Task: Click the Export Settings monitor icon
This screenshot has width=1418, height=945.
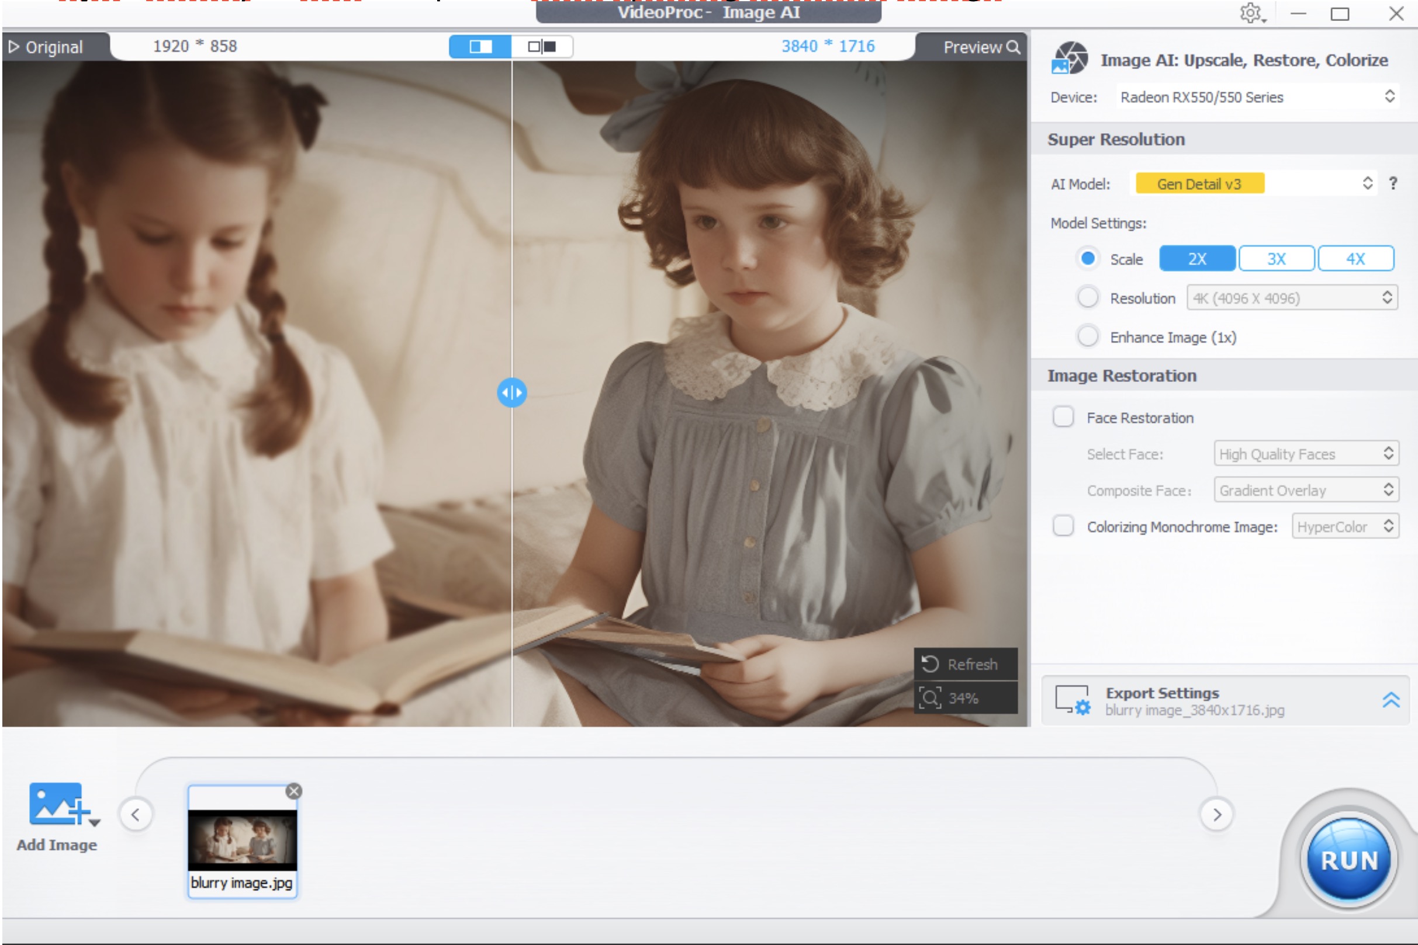Action: [x=1072, y=700]
